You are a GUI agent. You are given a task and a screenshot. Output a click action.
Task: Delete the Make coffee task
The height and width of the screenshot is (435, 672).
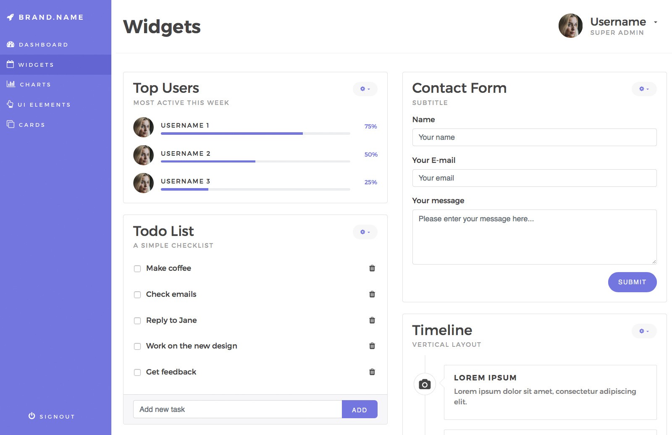point(372,268)
